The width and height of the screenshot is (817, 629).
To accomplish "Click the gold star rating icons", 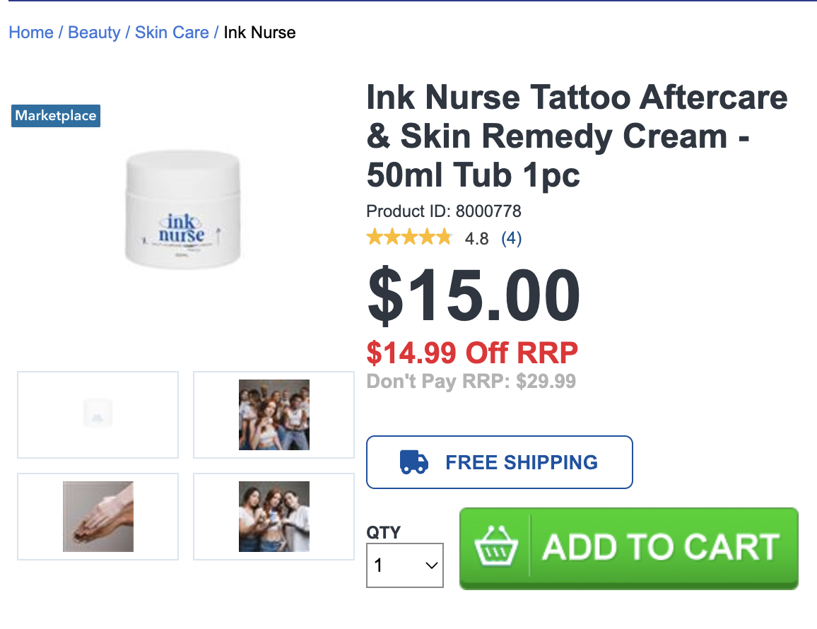I will pos(409,237).
